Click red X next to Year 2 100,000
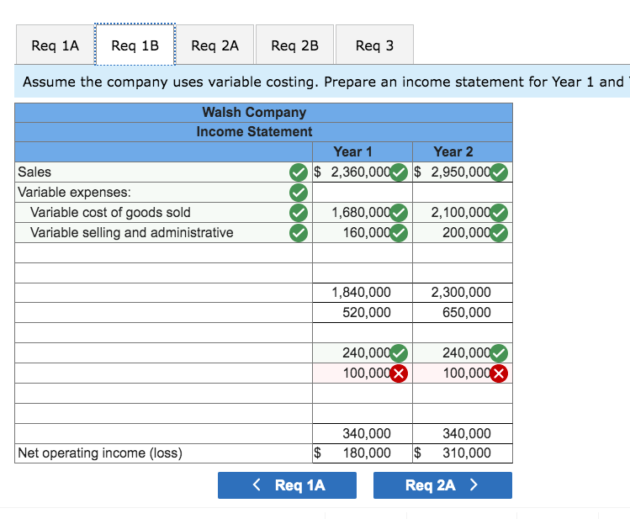The image size is (630, 519). [499, 373]
